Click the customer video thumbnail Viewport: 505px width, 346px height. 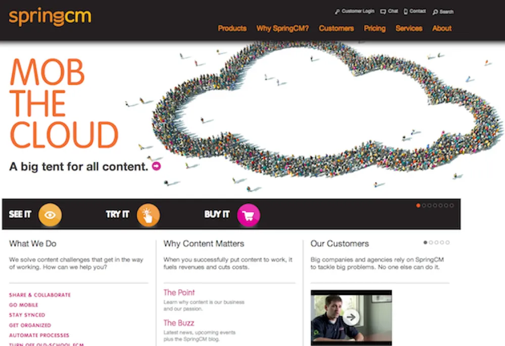351,318
